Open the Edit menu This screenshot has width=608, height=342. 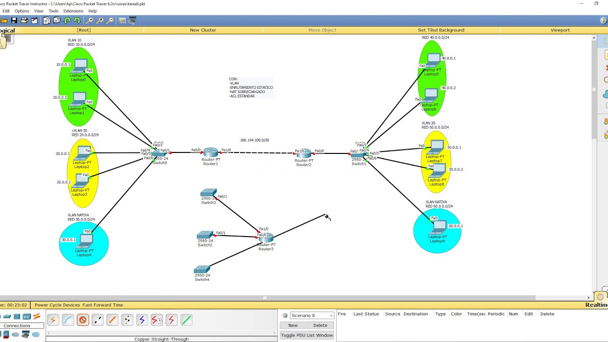(6, 11)
